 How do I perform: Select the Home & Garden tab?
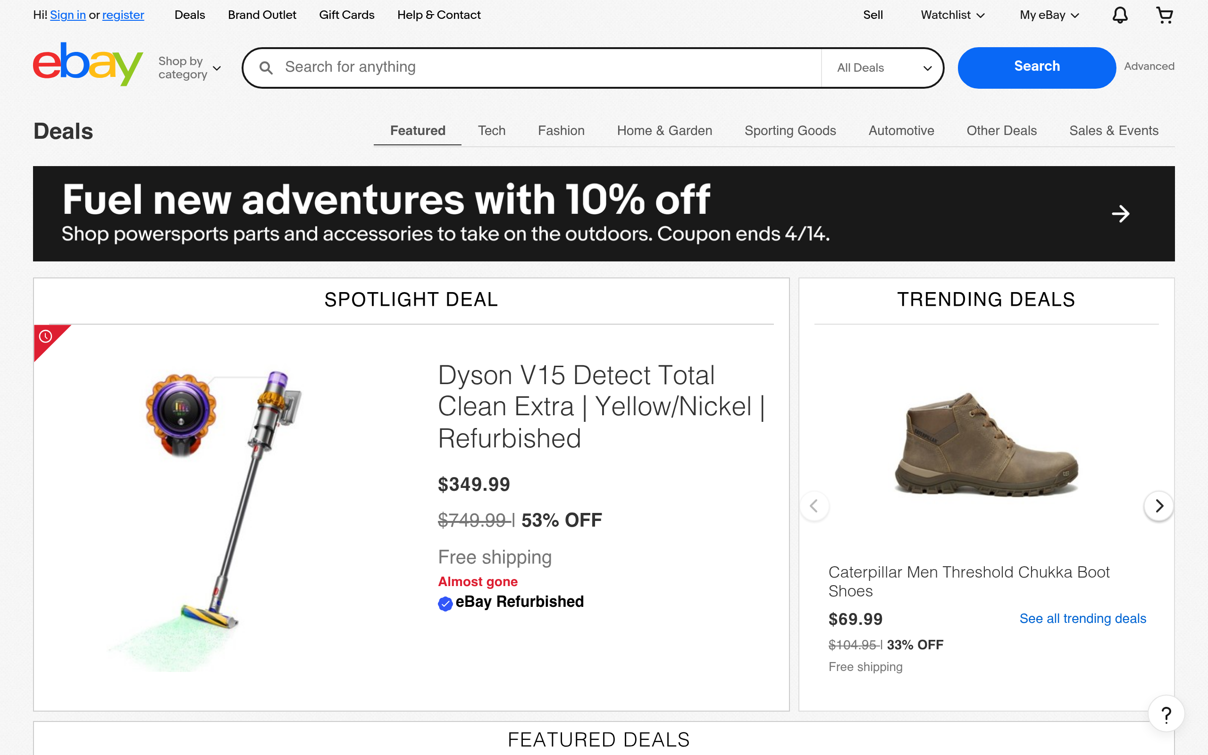(x=664, y=131)
